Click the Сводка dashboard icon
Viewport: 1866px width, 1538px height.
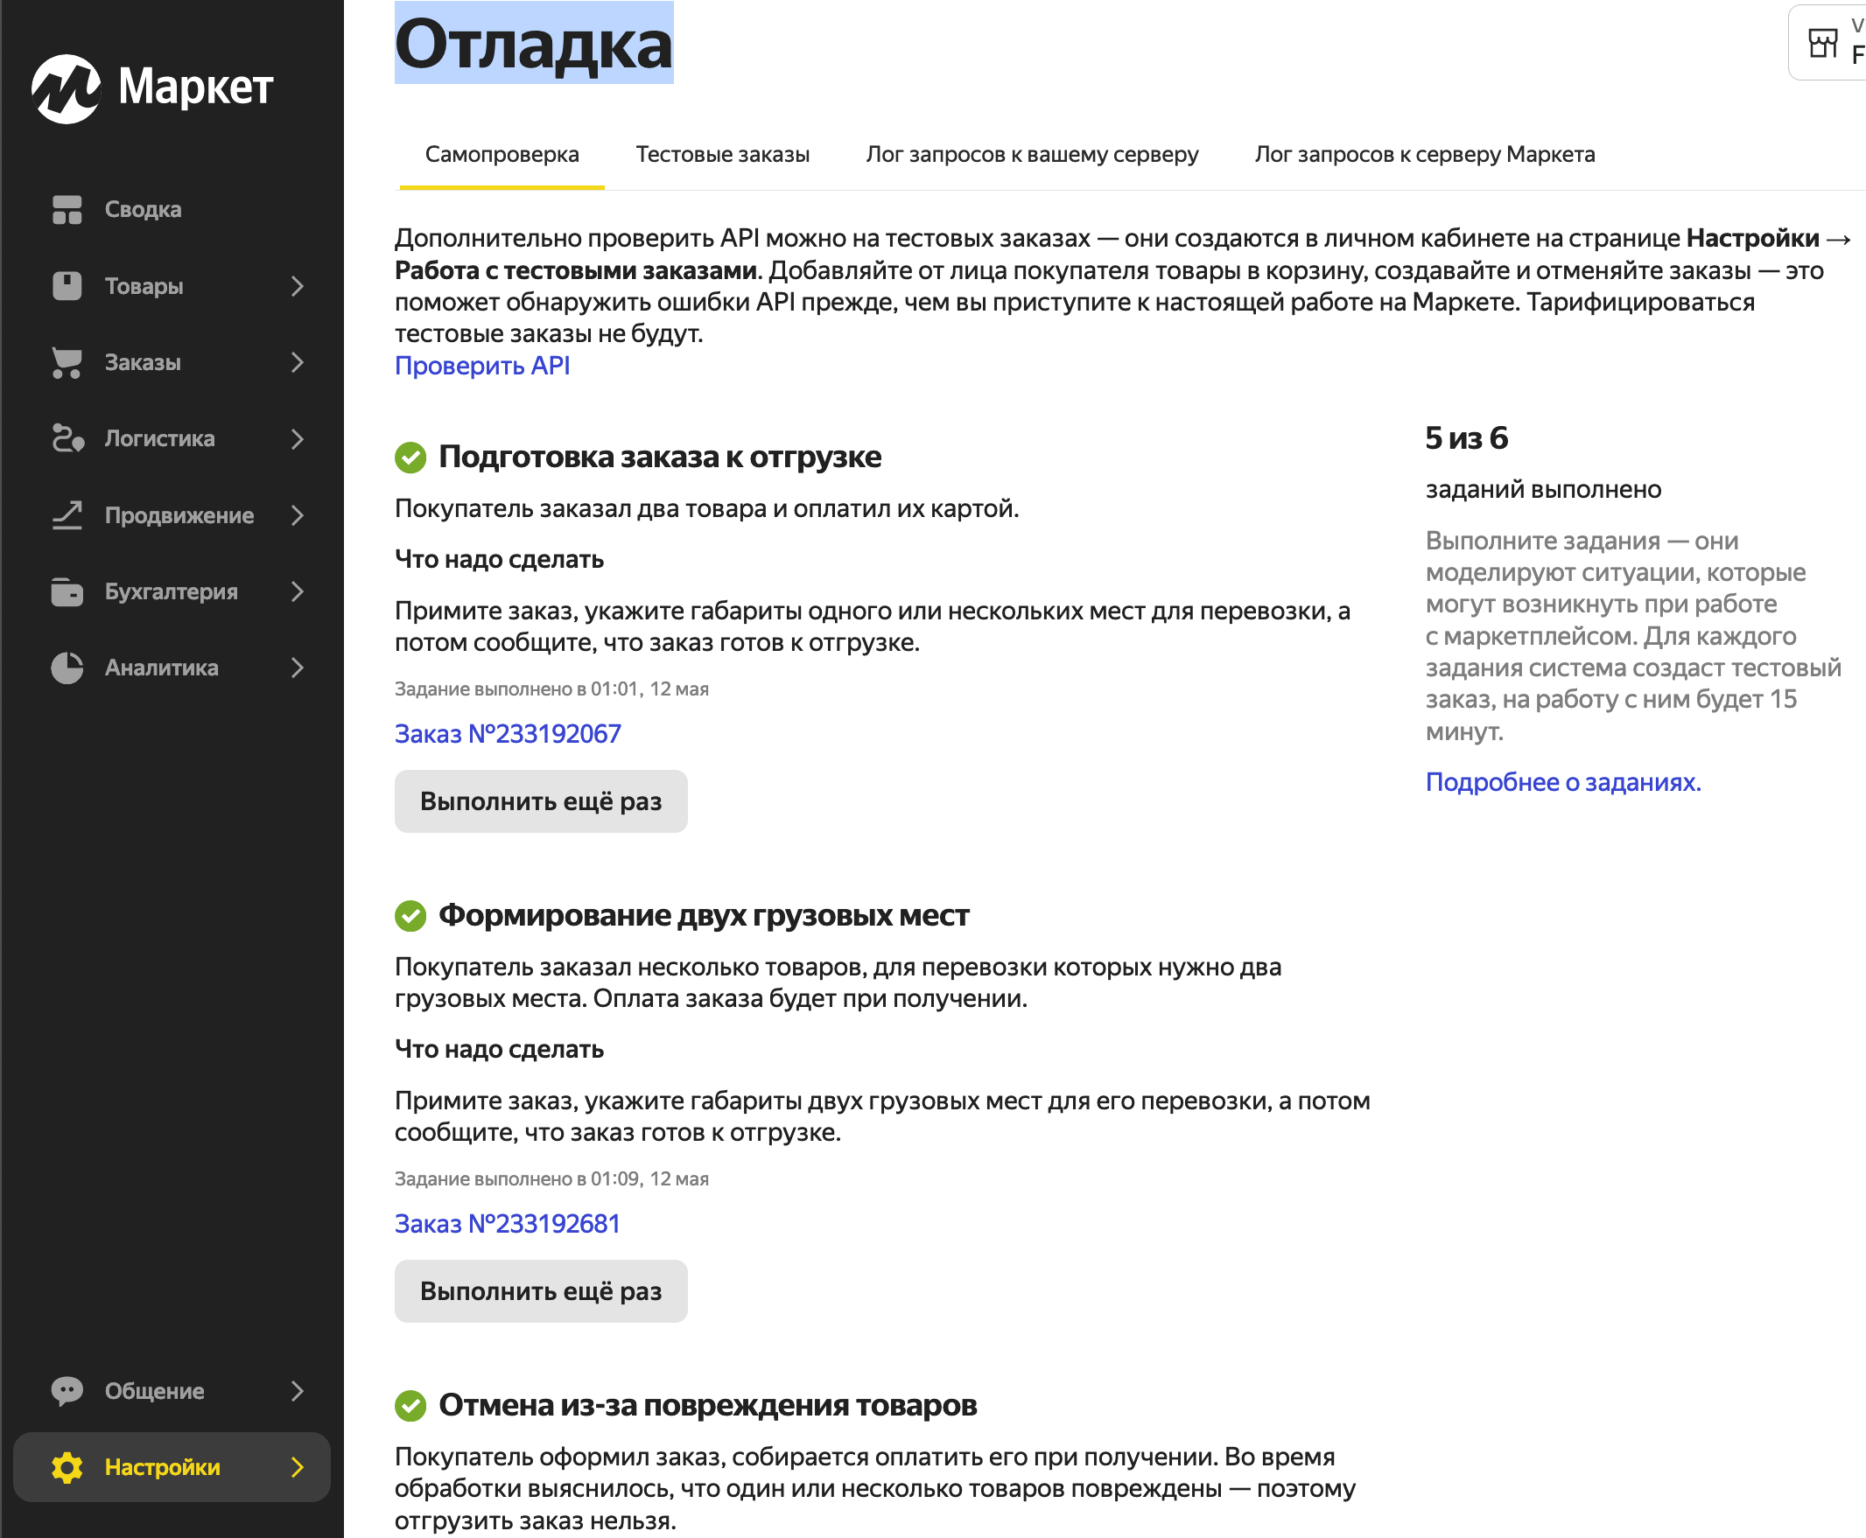pos(67,210)
